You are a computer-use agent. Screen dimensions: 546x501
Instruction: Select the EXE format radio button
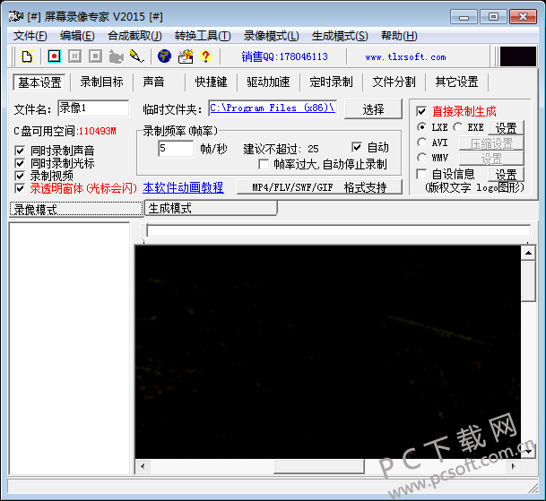point(458,127)
